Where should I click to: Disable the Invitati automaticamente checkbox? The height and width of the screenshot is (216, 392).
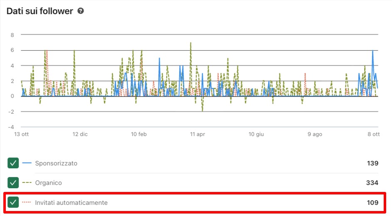[13, 202]
